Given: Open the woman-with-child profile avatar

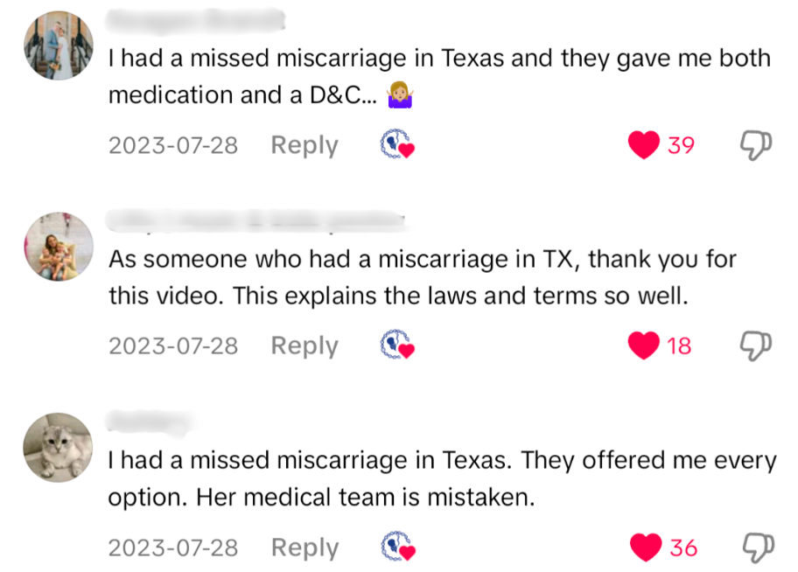Looking at the screenshot, I should (x=58, y=247).
